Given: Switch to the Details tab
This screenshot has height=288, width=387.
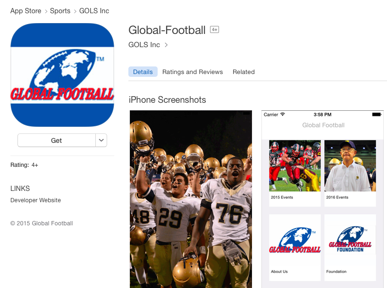Looking at the screenshot, I should click(143, 72).
